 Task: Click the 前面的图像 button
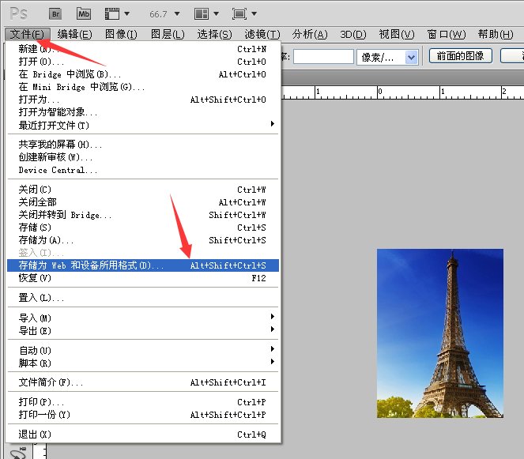pyautogui.click(x=460, y=56)
